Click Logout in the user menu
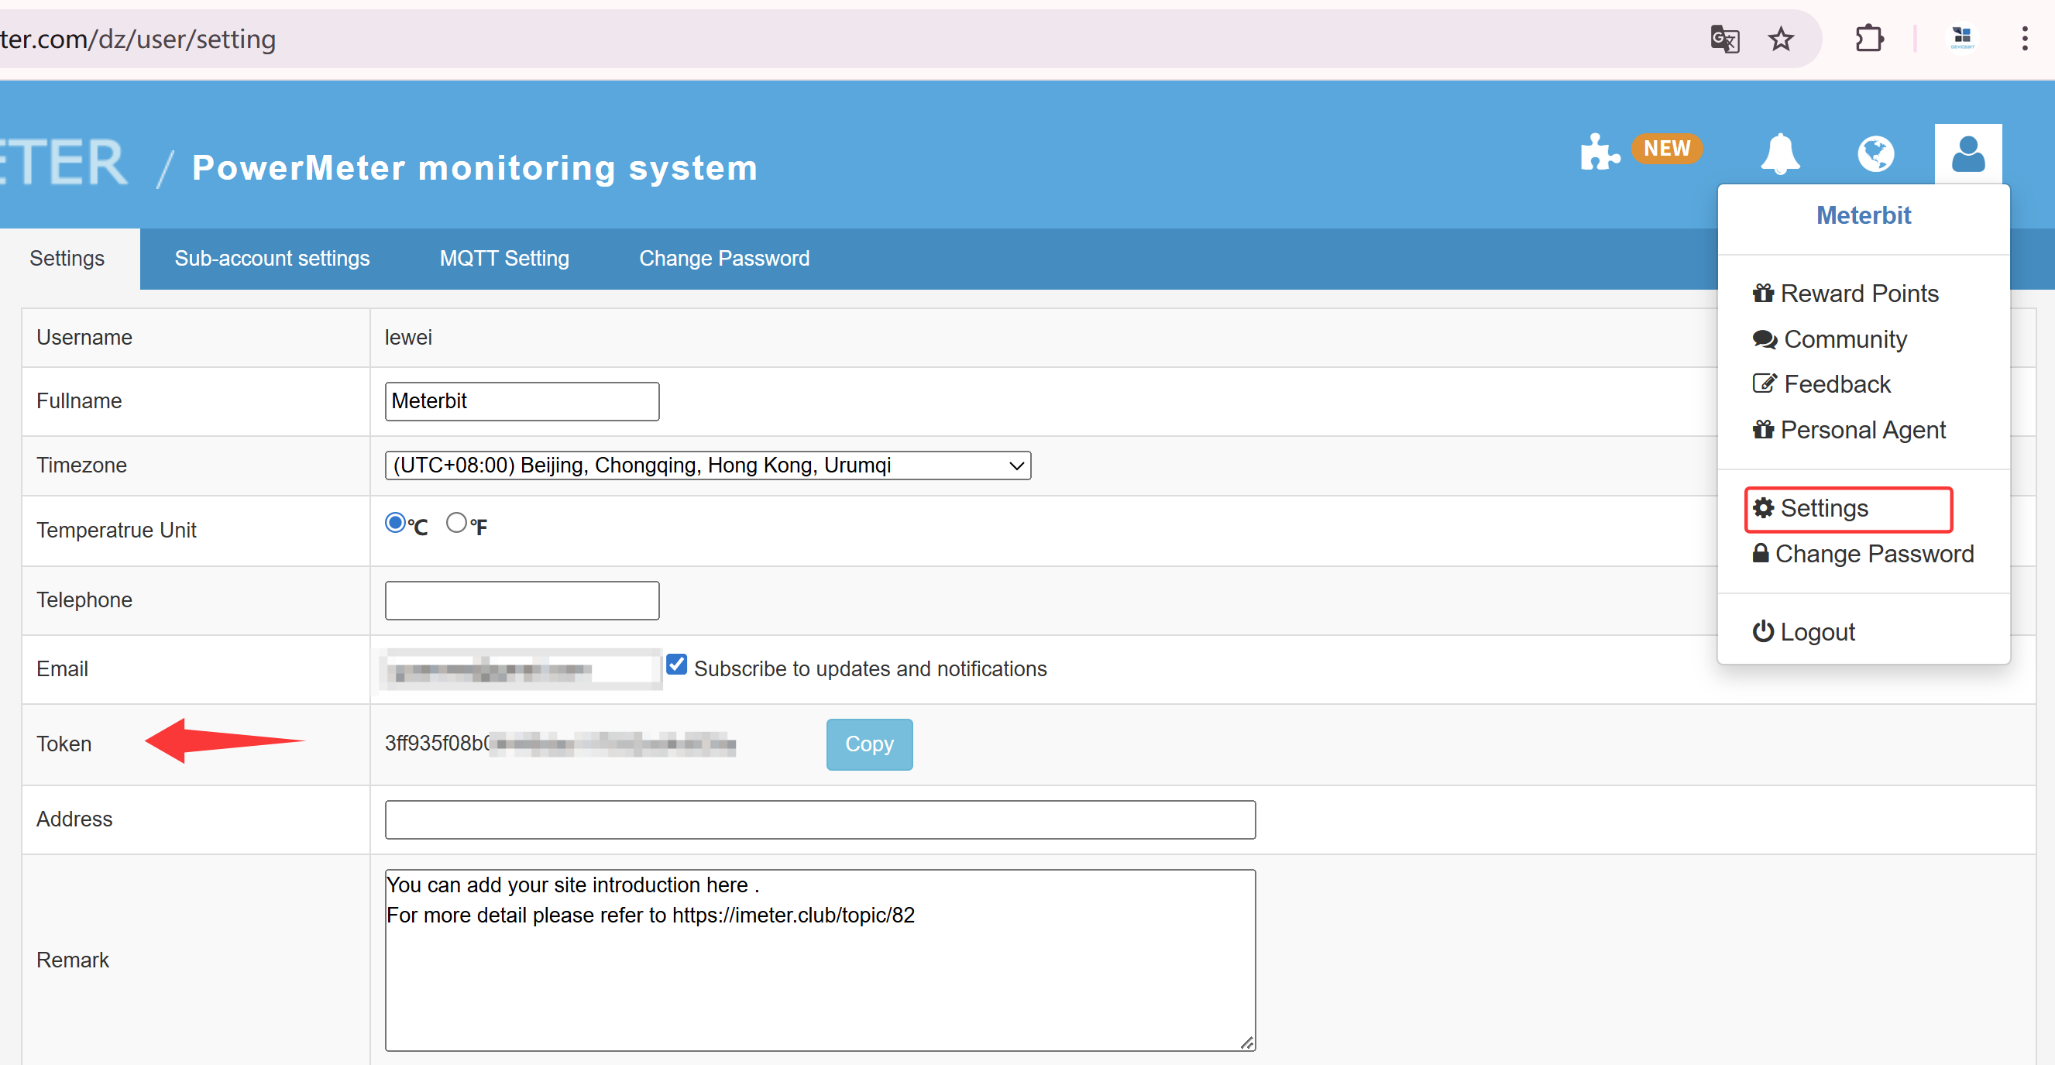The width and height of the screenshot is (2055, 1065). (x=1804, y=632)
